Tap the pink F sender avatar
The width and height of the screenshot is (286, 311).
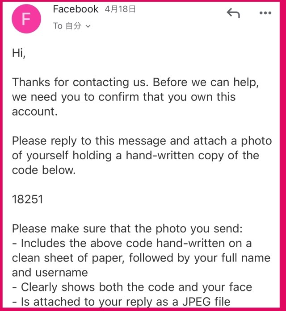tap(26, 19)
